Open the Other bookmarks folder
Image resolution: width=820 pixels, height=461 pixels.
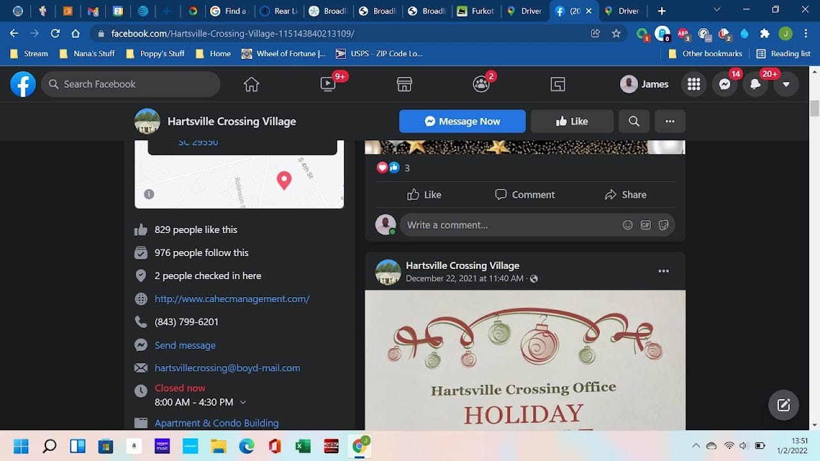click(705, 54)
